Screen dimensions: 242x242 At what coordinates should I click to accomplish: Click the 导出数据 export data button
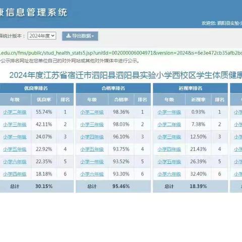[80, 36]
